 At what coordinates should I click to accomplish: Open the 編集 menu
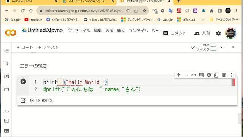[x=98, y=30]
